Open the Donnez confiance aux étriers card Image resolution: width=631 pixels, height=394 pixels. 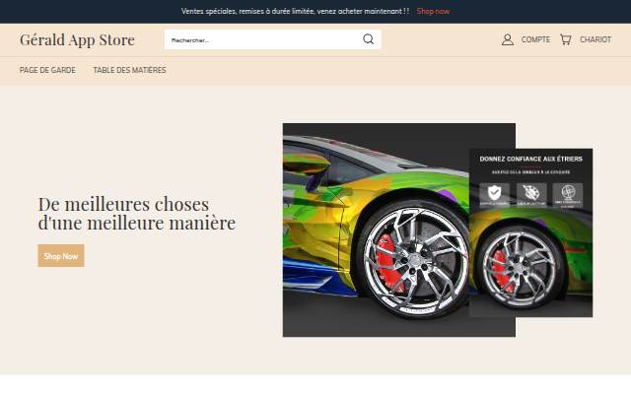pos(530,232)
